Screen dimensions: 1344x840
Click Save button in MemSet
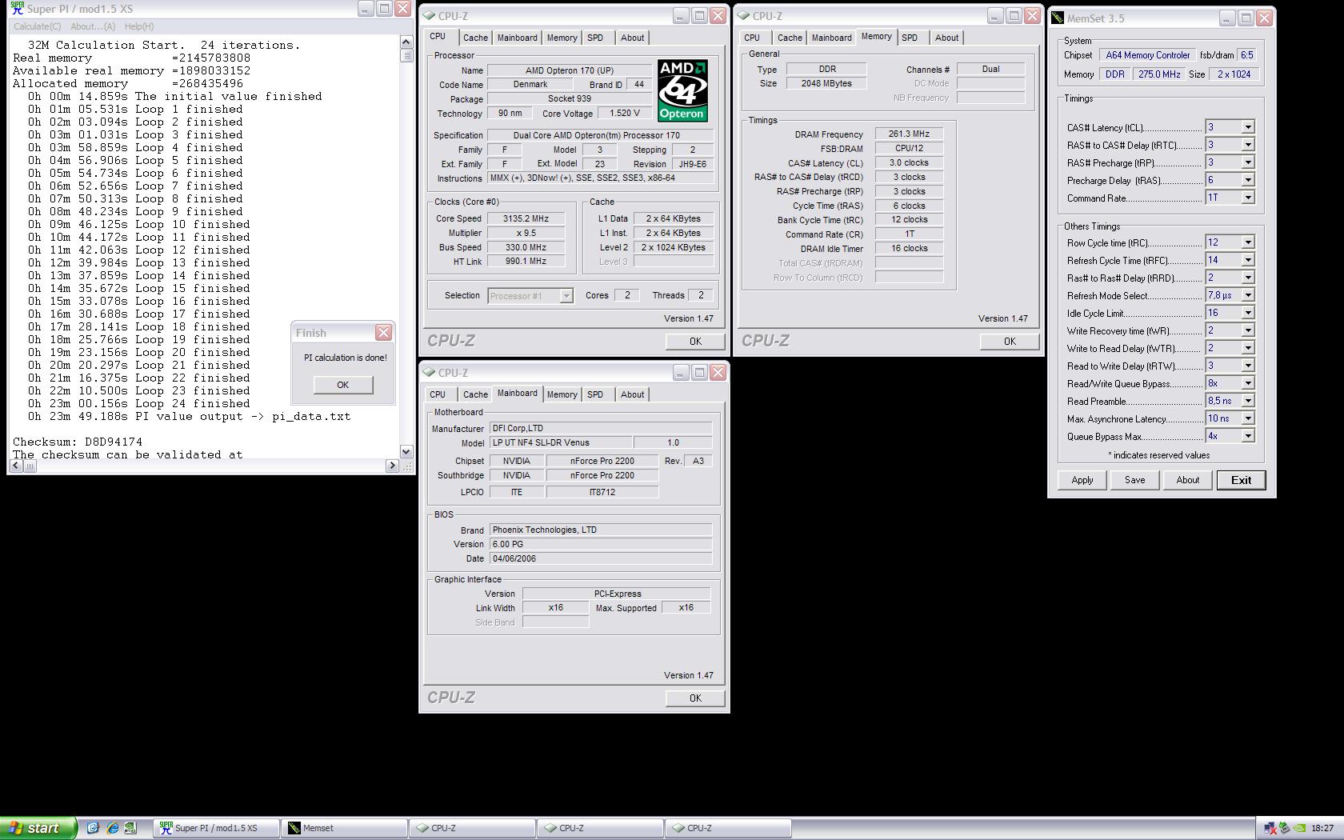click(x=1134, y=480)
